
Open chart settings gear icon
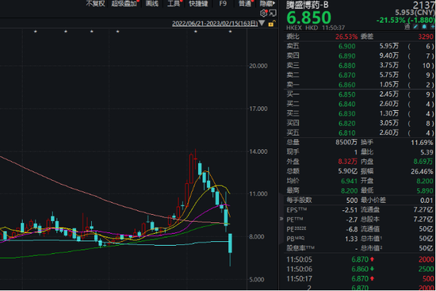pyautogui.click(x=263, y=13)
